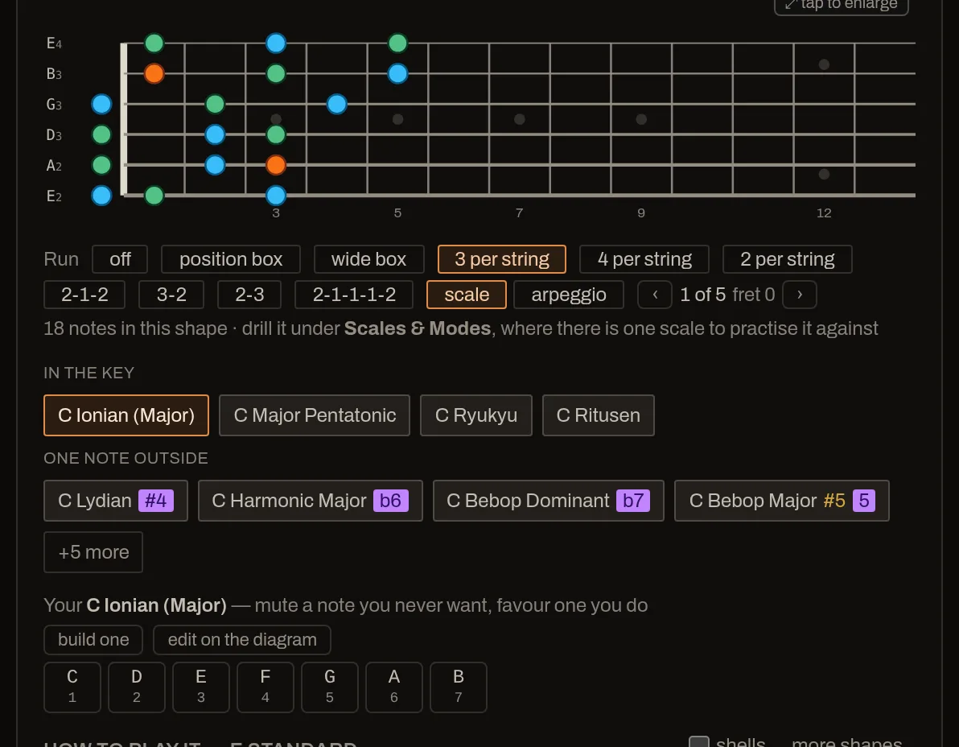Click the green note on B3 string third fret
Screen dimensions: 959x747
(276, 73)
